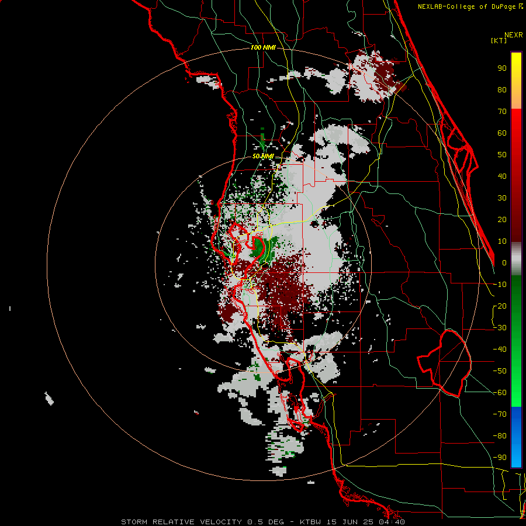Screen dimensions: 526x526
Task: Click the NEXLAB-College of DuPage title text
Action: pyautogui.click(x=470, y=6)
